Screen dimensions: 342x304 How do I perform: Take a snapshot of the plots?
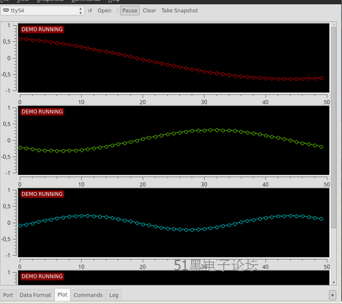[x=180, y=11]
